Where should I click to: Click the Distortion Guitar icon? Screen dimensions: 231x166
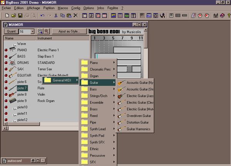coord(122,122)
